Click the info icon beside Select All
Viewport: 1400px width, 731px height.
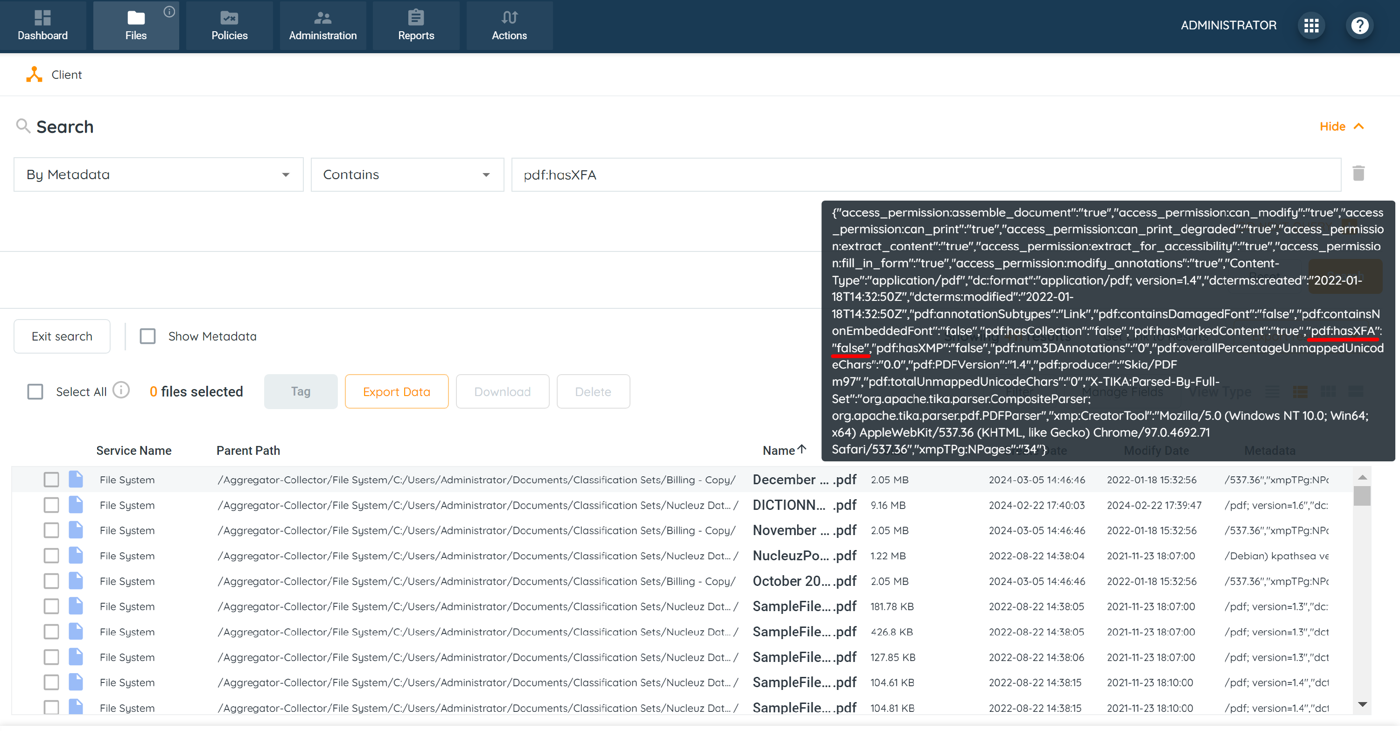[x=121, y=390]
